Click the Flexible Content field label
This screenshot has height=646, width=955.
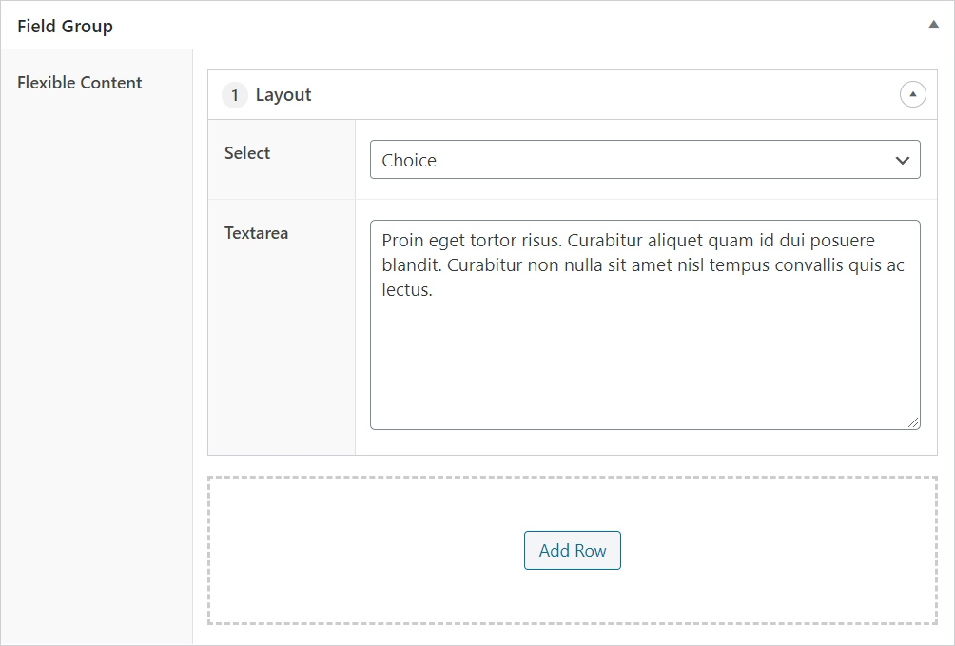pos(79,82)
